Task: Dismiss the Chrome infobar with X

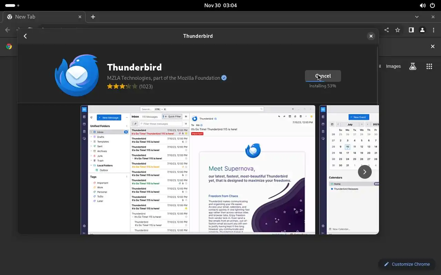Action: click(433, 46)
